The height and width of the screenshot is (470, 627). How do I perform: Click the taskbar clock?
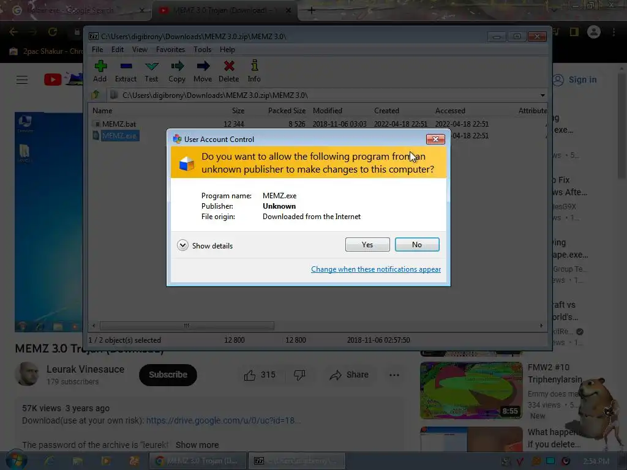point(596,461)
